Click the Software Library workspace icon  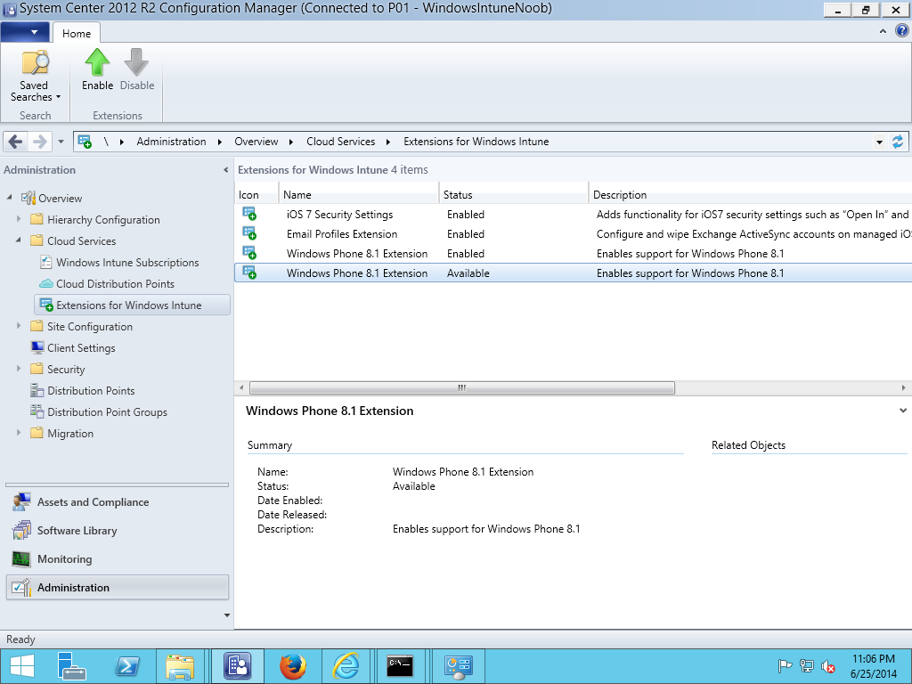click(21, 531)
